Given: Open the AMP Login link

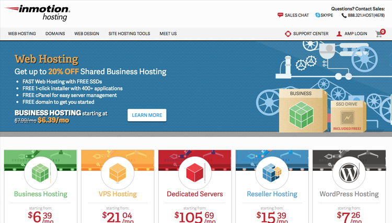Looking at the screenshot, I should pyautogui.click(x=356, y=34).
